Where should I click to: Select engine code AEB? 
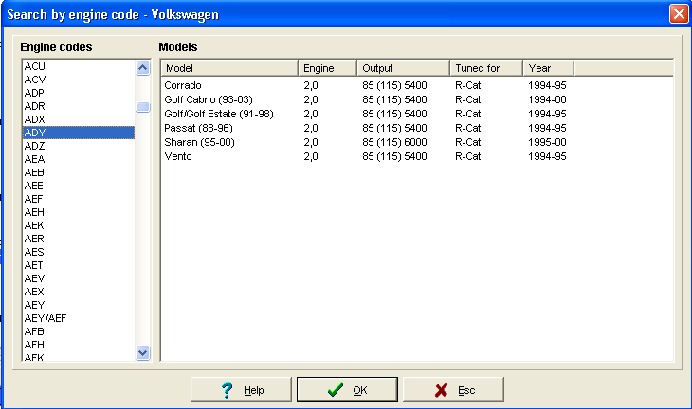click(x=79, y=172)
